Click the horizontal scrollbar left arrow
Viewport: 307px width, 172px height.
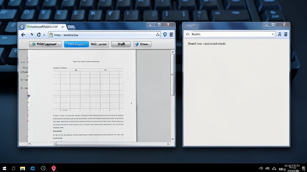click(x=29, y=144)
